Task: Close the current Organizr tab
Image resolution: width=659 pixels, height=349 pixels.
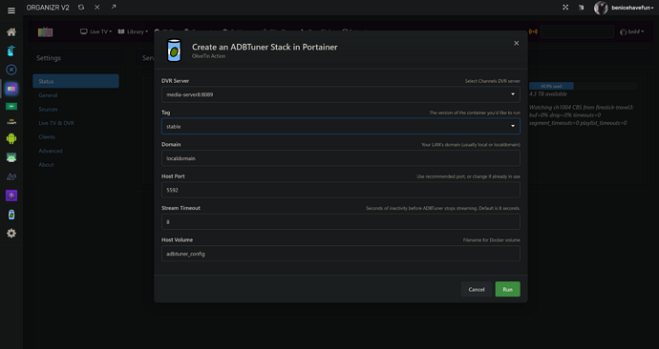Action: pos(97,7)
